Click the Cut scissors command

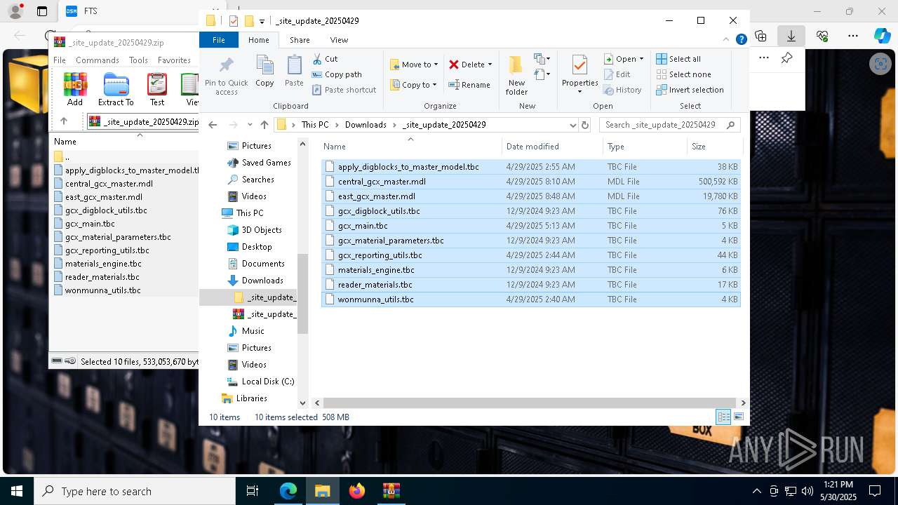(x=325, y=59)
